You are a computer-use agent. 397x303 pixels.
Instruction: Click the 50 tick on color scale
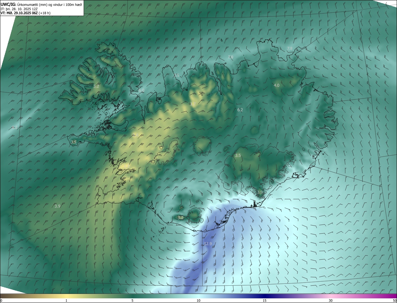(395, 301)
